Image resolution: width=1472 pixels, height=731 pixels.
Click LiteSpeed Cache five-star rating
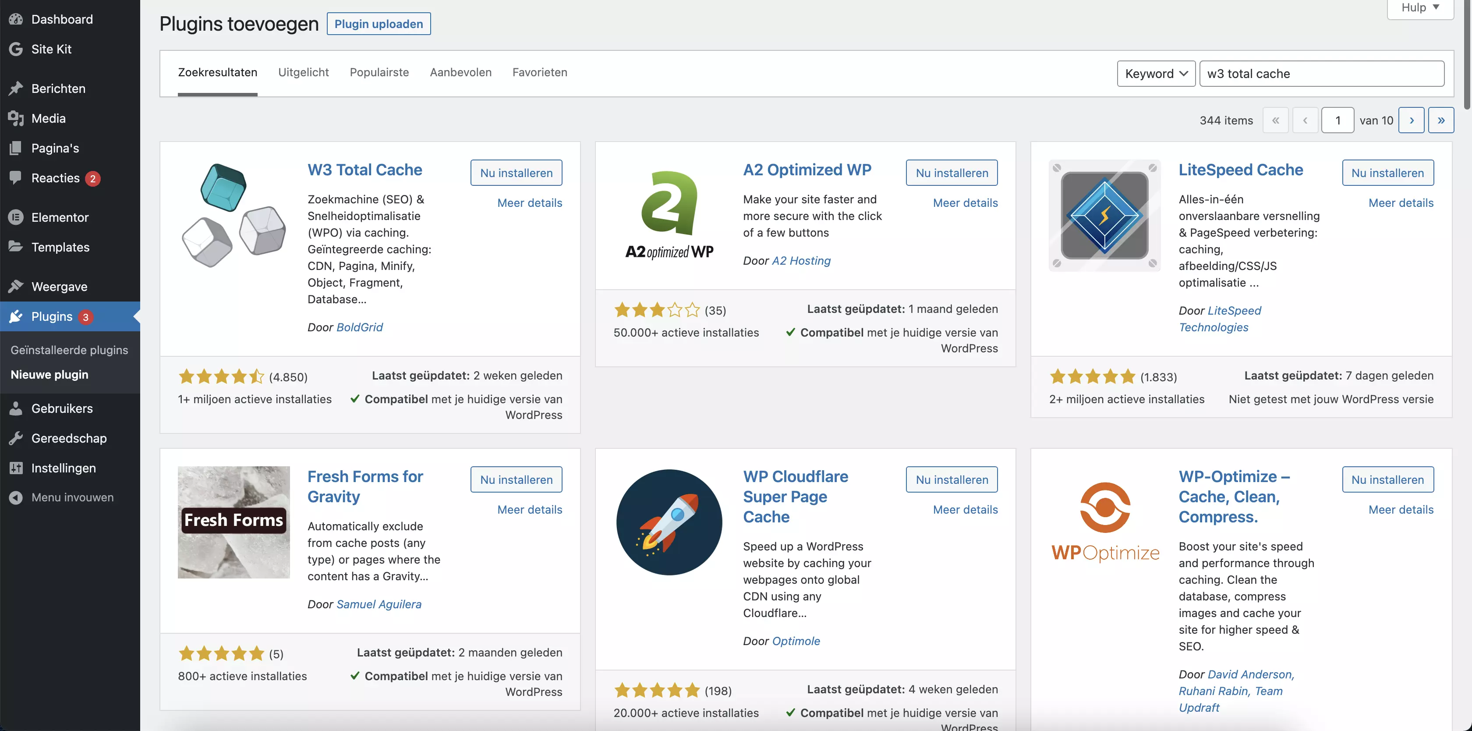(x=1092, y=376)
